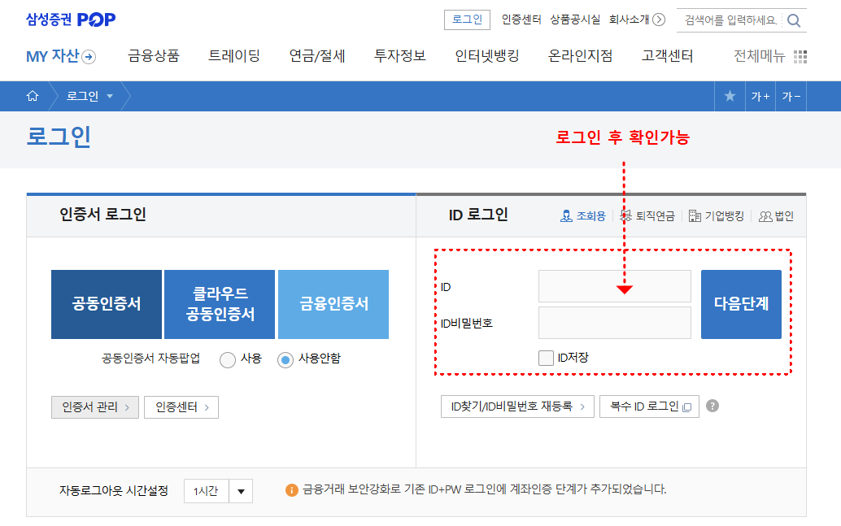Open 연금/절세 menu
The height and width of the screenshot is (526, 841).
click(x=317, y=56)
